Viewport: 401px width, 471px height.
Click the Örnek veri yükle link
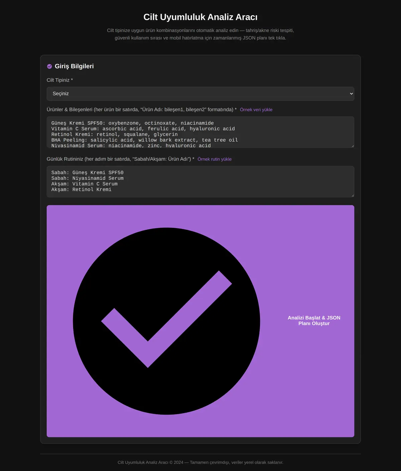point(256,110)
